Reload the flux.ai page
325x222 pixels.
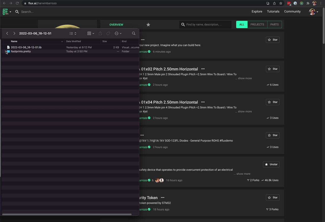(x=17, y=3)
